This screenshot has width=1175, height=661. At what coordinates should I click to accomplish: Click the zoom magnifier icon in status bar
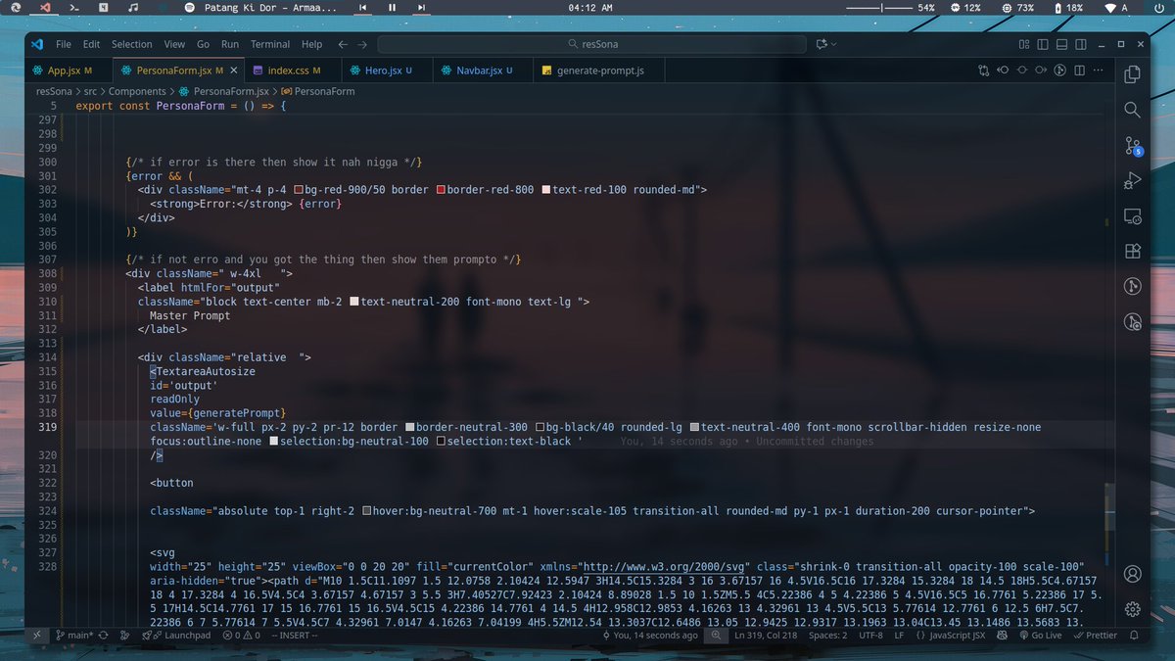[x=718, y=635]
